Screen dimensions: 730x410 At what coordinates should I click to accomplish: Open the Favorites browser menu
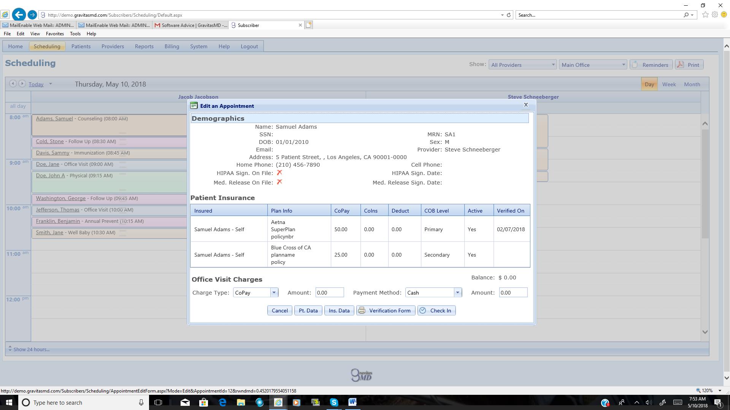55,34
